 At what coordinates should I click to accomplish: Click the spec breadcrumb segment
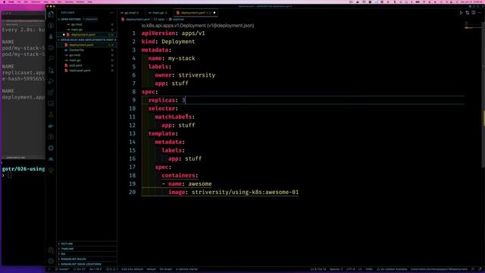click(161, 19)
